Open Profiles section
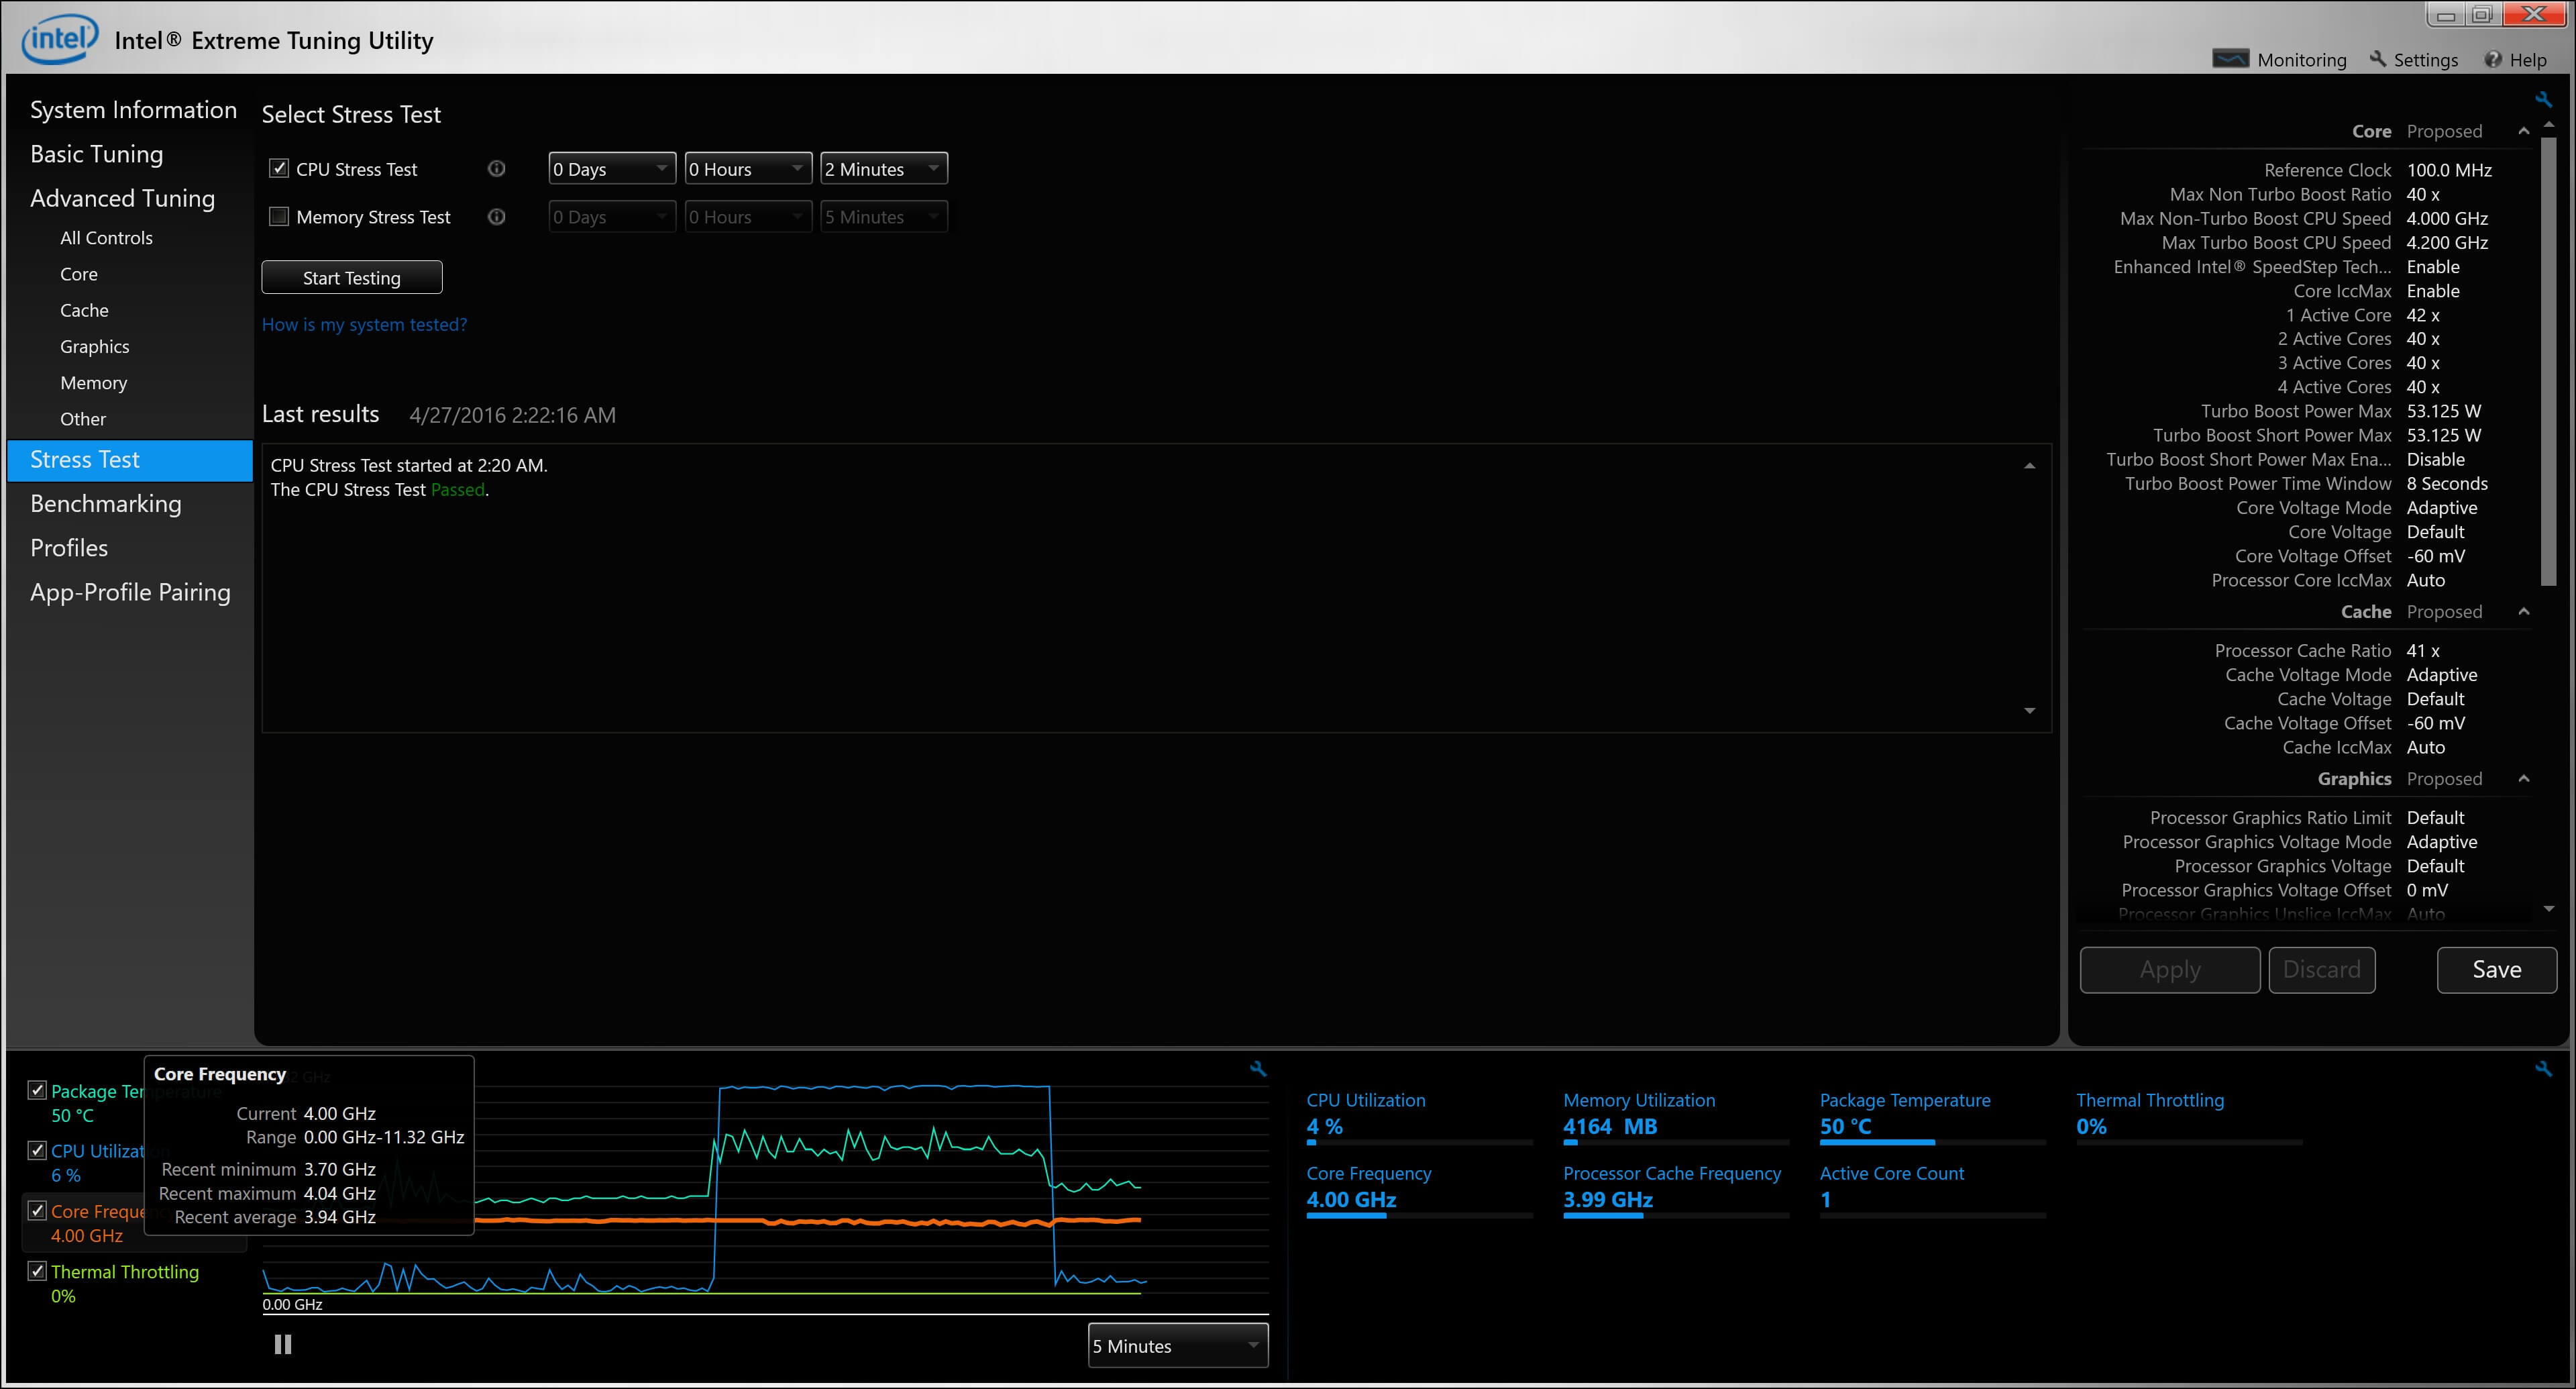2576x1389 pixels. pos(68,548)
